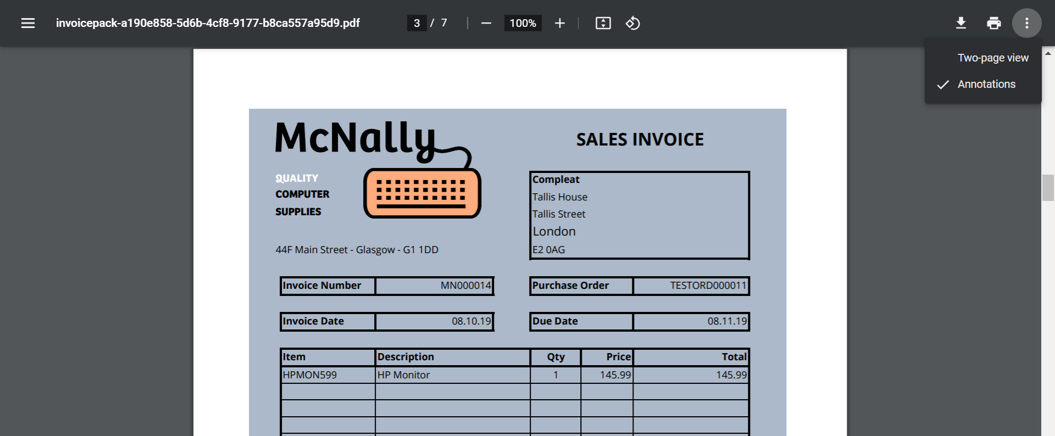The height and width of the screenshot is (436, 1055).
Task: Click the current page number field
Action: 417,23
